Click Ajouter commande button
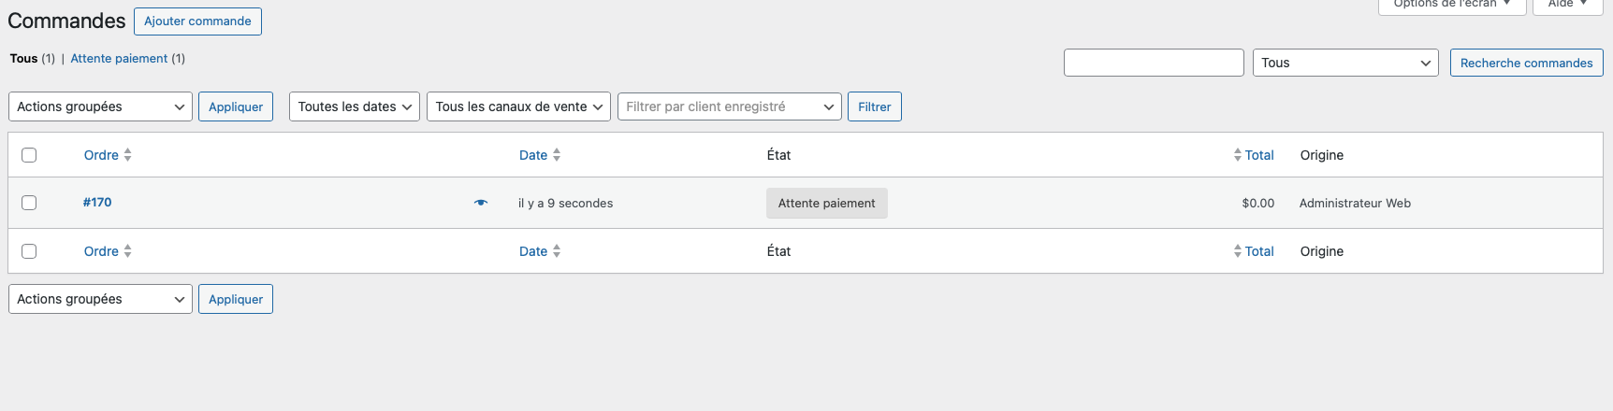The width and height of the screenshot is (1613, 411). 197,21
